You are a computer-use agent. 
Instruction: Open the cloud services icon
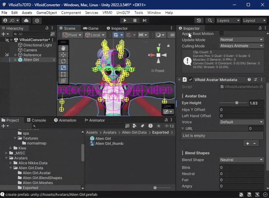[x=26, y=21]
